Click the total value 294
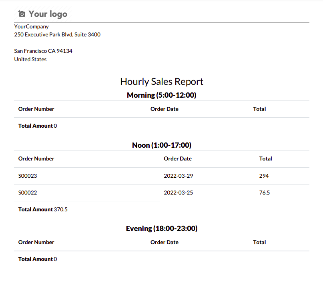 (264, 176)
